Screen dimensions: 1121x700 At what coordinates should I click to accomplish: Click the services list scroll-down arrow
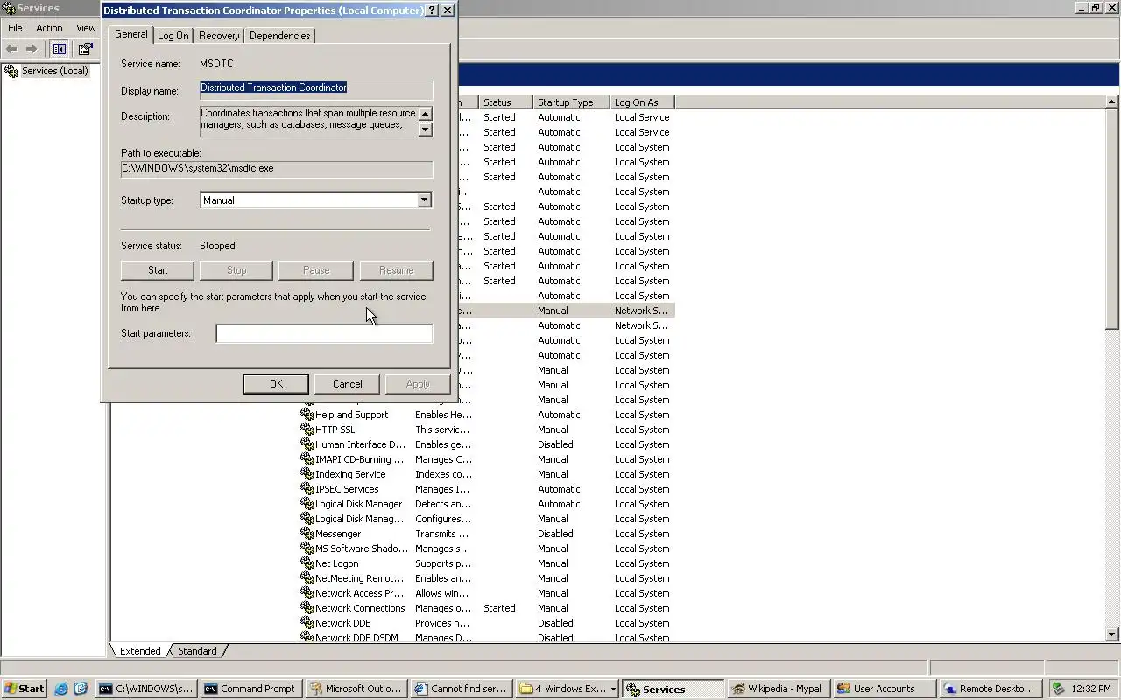point(1112,634)
